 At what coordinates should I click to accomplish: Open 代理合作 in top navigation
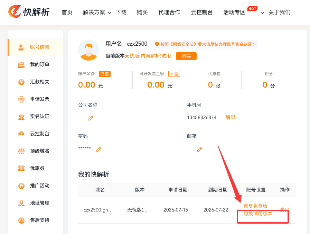[x=169, y=12]
